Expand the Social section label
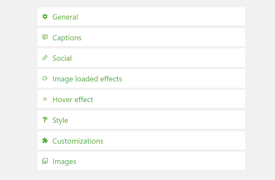The width and height of the screenshot is (275, 180). [62, 58]
